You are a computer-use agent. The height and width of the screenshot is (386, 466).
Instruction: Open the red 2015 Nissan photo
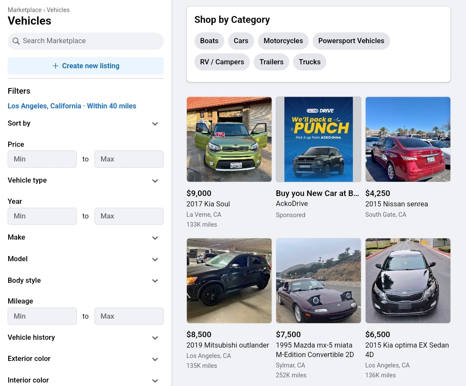point(408,139)
